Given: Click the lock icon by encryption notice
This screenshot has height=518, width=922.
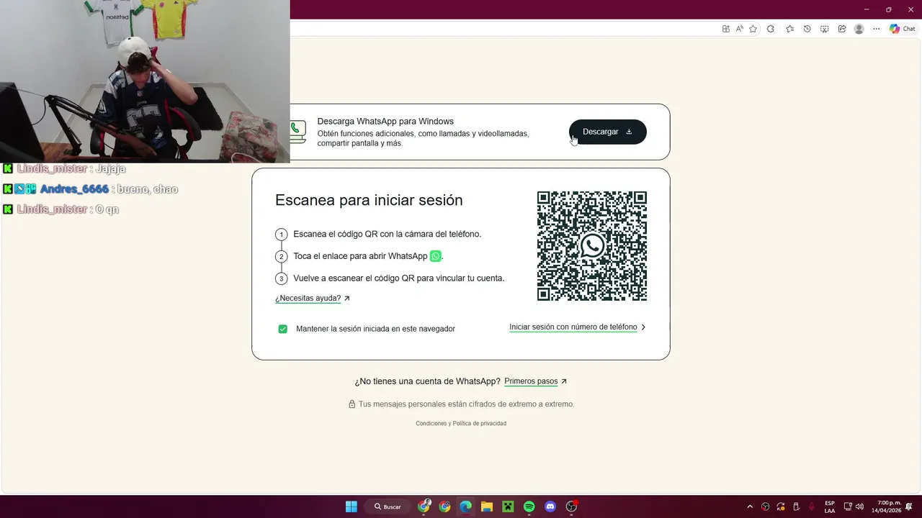Looking at the screenshot, I should pyautogui.click(x=352, y=404).
